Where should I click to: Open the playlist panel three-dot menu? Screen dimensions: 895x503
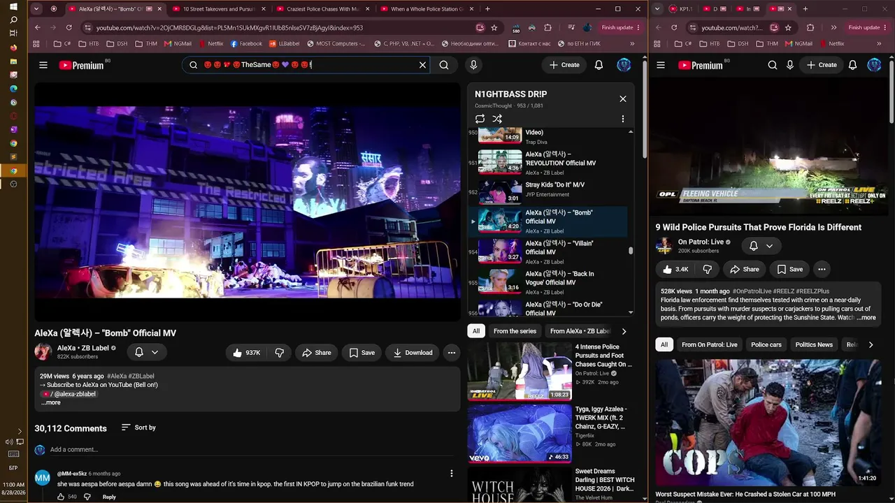click(623, 119)
